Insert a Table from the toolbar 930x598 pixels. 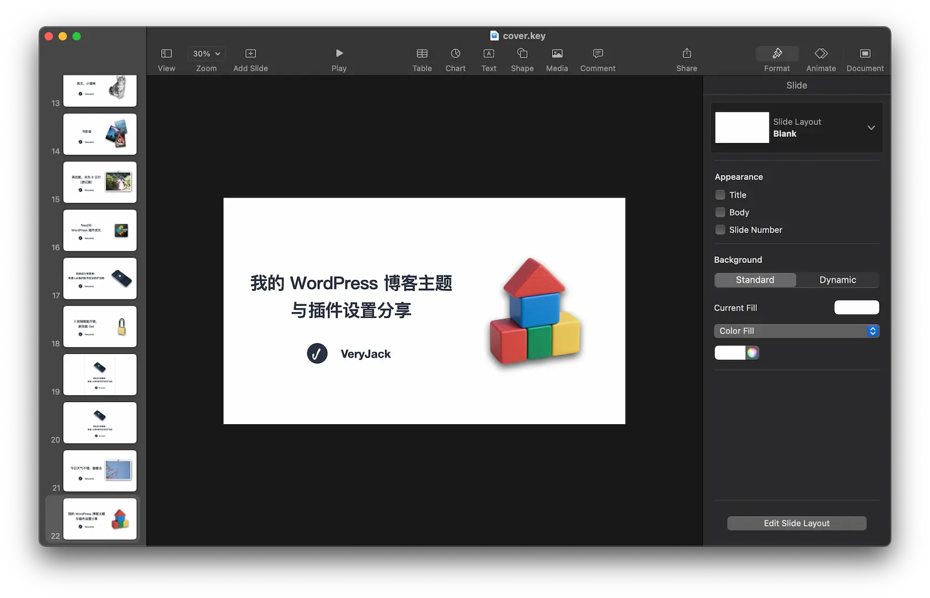point(422,54)
